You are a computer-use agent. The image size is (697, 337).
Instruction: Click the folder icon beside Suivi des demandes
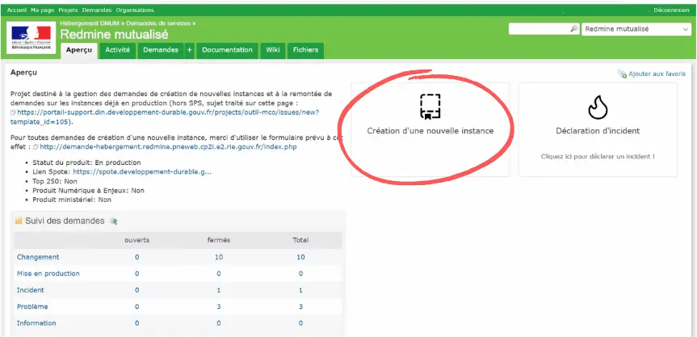click(19, 221)
